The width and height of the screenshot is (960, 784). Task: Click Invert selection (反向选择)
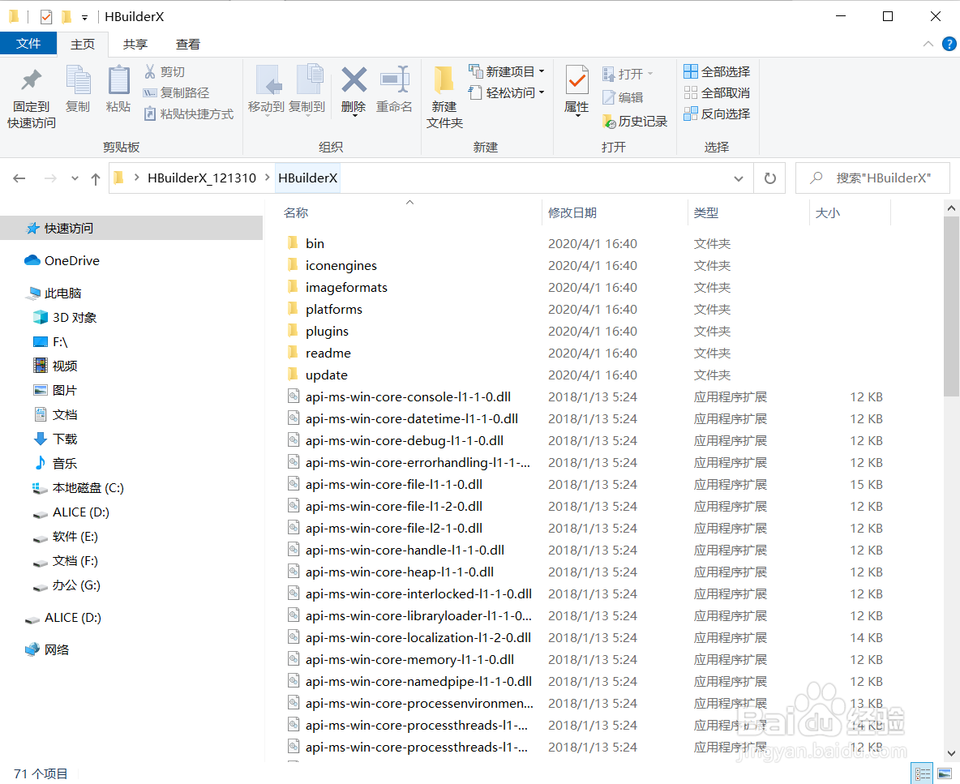point(717,114)
